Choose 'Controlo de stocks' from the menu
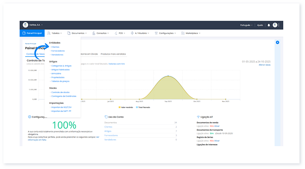305x169 pixels. coord(60,92)
